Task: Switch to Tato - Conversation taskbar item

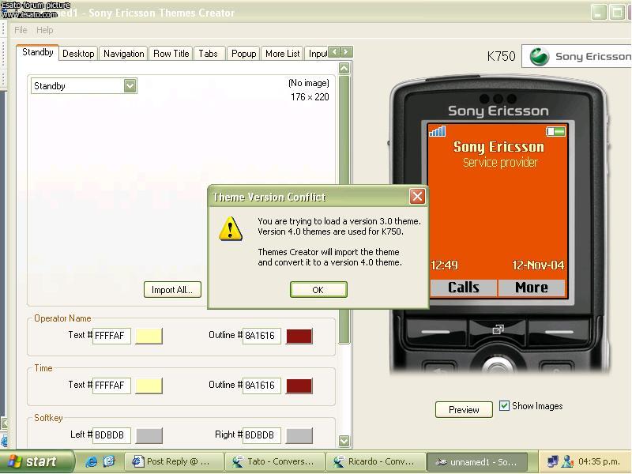Action: [x=275, y=461]
